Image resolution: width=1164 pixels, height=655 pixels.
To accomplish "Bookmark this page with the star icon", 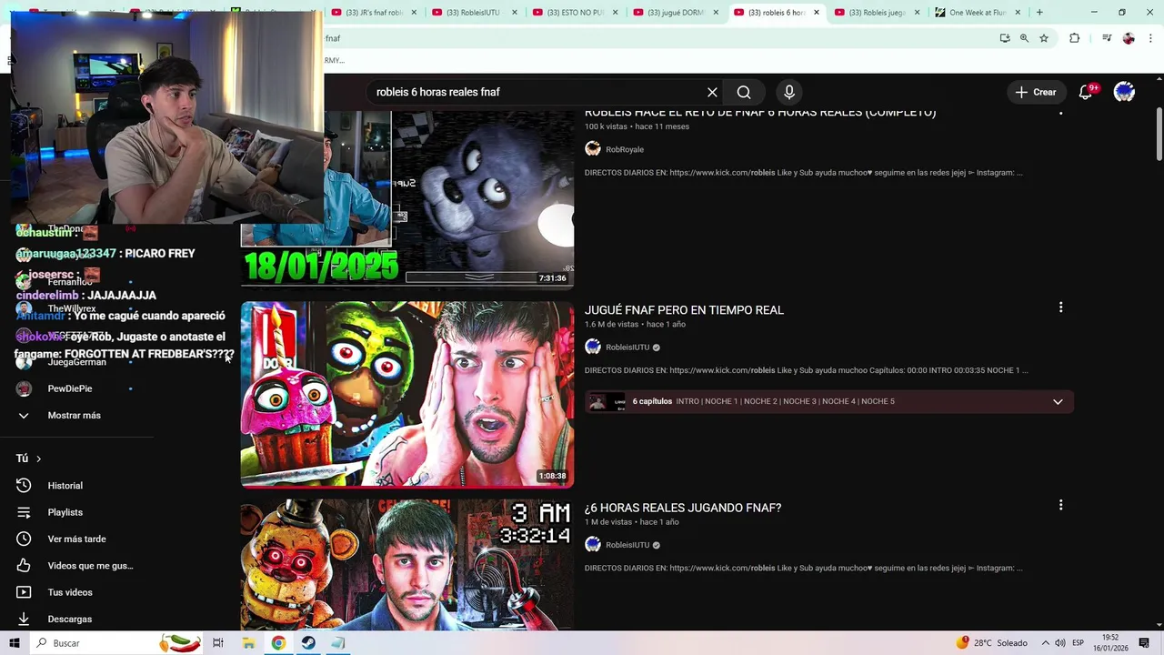I will (x=1044, y=38).
